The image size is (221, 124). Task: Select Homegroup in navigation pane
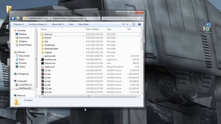(23, 74)
